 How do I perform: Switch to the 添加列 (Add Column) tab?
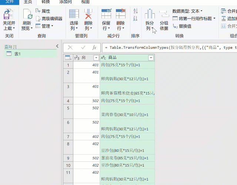point(66,2)
